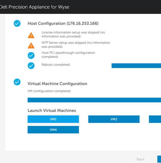The width and height of the screenshot is (161, 163).
Task: Launch virtual machine VM4
Action: pyautogui.click(x=53, y=130)
